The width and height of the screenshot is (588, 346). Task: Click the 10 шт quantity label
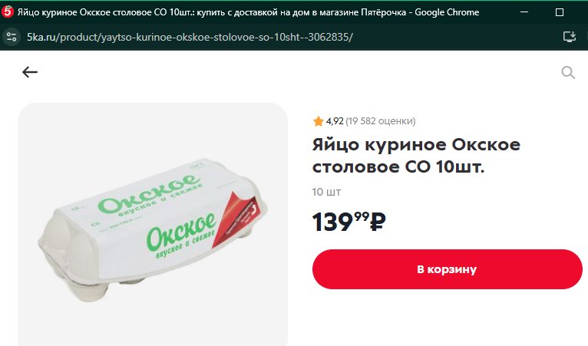[x=326, y=192]
